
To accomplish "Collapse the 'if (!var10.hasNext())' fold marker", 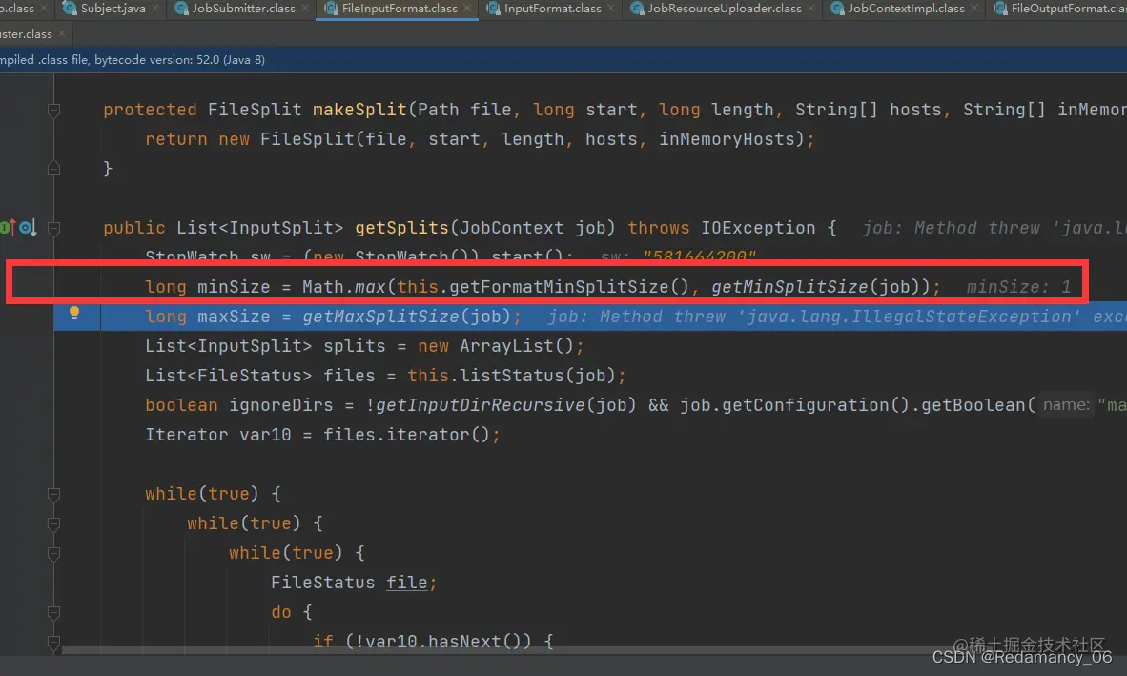I will click(53, 643).
